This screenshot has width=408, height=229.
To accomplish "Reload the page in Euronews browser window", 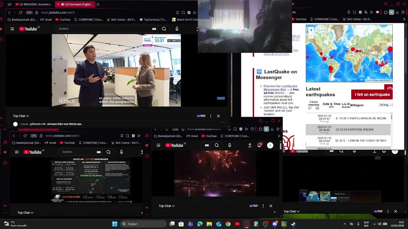I will [x=21, y=12].
